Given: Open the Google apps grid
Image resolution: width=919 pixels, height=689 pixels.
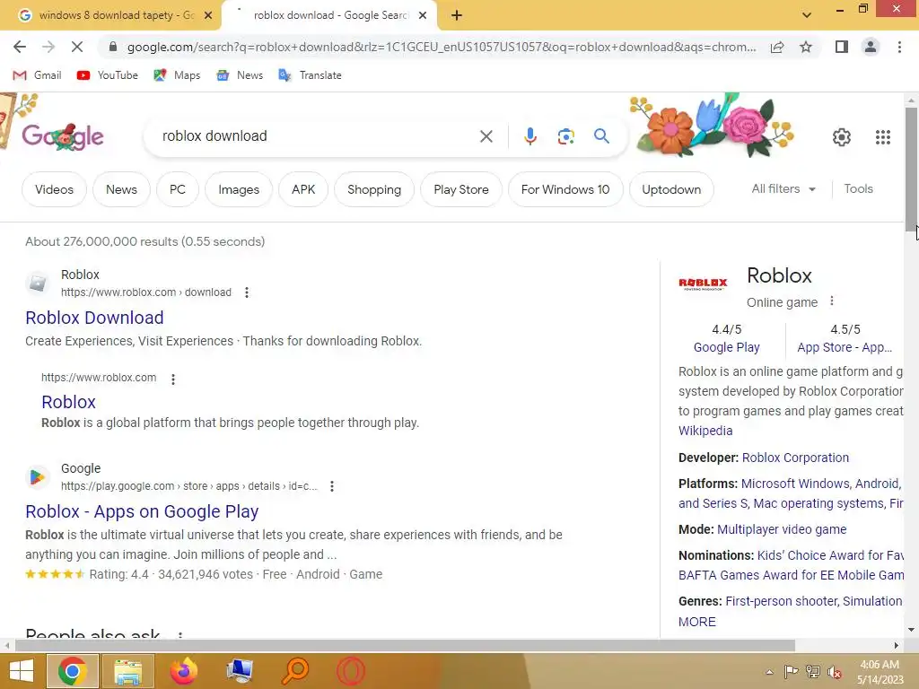Looking at the screenshot, I should [x=883, y=137].
